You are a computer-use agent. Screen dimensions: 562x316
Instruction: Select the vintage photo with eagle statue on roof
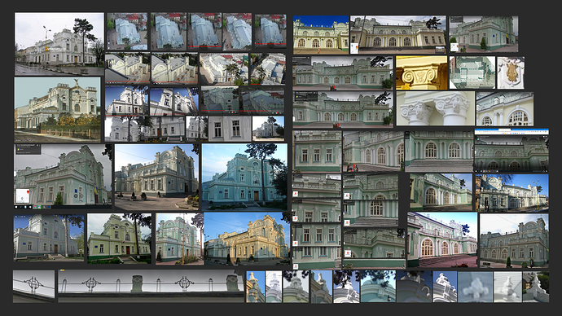(57, 110)
